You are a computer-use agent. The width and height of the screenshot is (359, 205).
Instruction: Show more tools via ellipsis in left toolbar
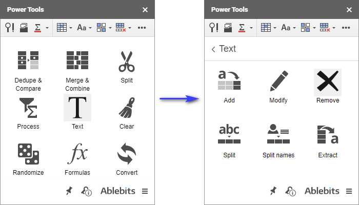click(142, 28)
